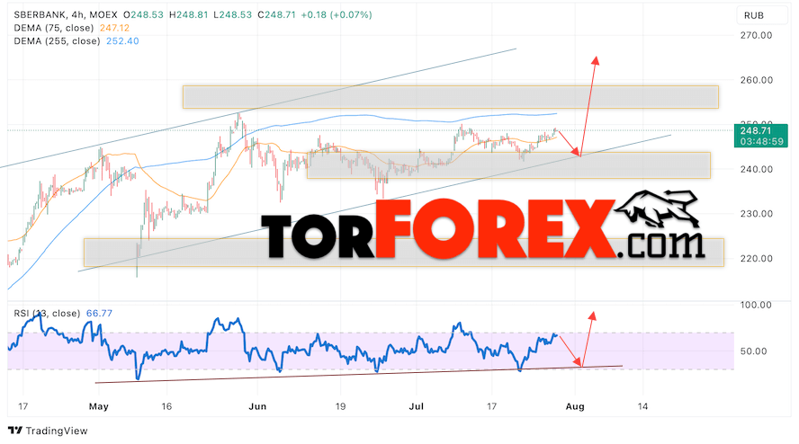Image resolution: width=799 pixels, height=444 pixels.
Task: Click the RSI 100.00 axis label
Action: [x=756, y=305]
